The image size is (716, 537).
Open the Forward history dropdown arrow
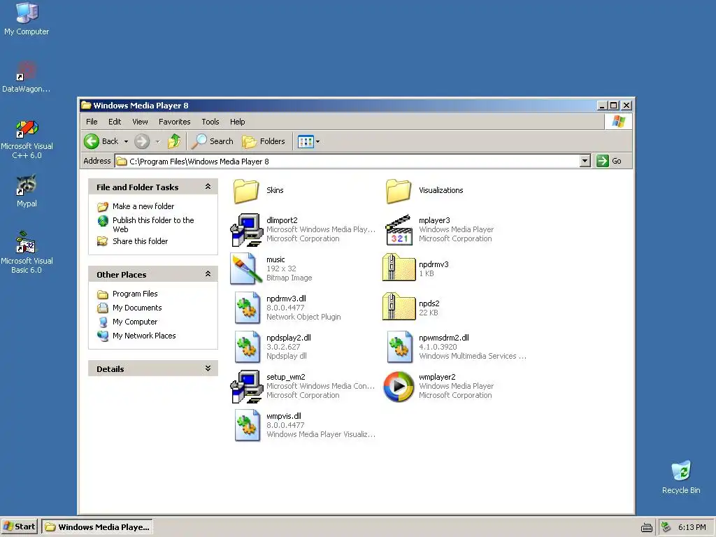point(157,141)
